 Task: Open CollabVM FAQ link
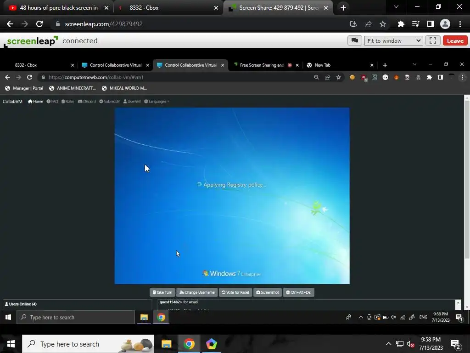click(52, 102)
